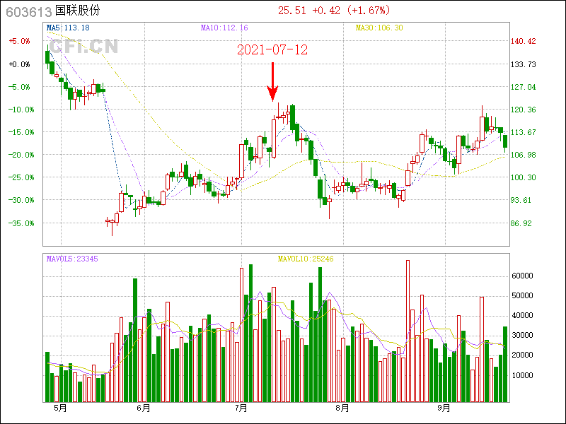Image resolution: width=566 pixels, height=424 pixels.
Task: Select the 7月 label on the time axis
Action: 241,408
